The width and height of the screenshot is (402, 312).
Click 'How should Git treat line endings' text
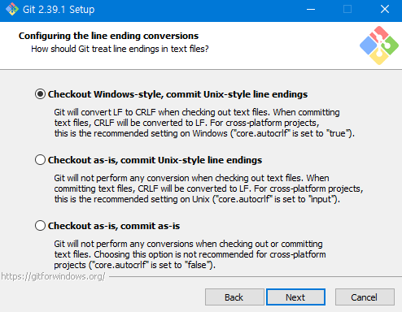[x=120, y=49]
